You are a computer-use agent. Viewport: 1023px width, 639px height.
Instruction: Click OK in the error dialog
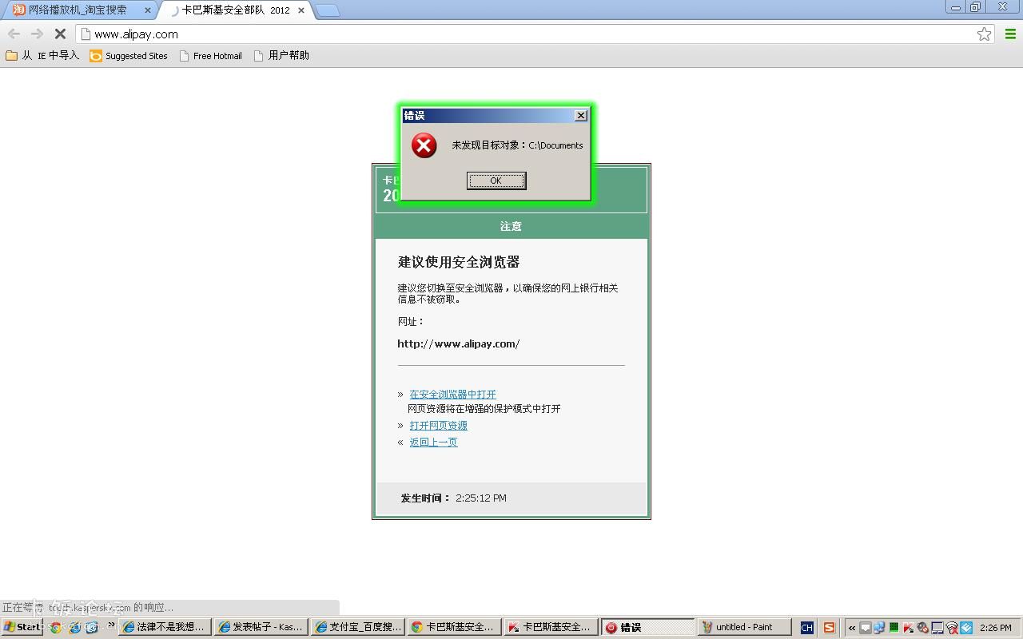[496, 181]
